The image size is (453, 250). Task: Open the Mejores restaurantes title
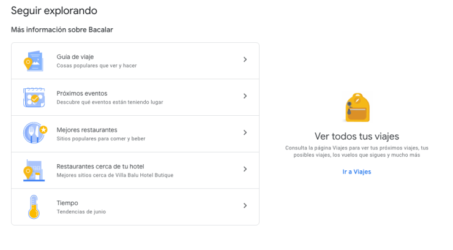(87, 130)
